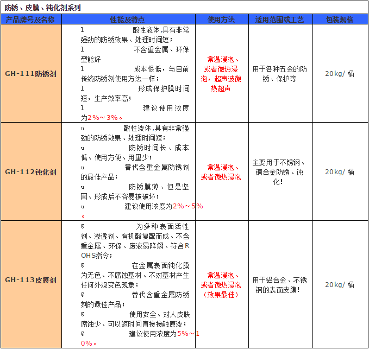Click the title 防锈、皮膜、钝化剂系列
The image size is (369, 350).
[43, 8]
